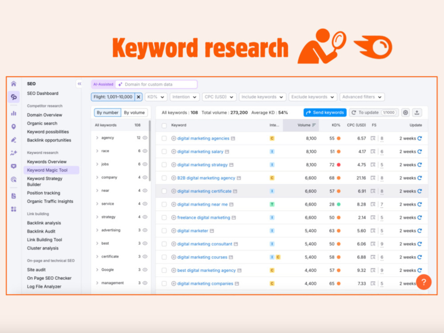Image resolution: width=444 pixels, height=333 pixels.
Task: Check the select-all keywords checkbox
Action: click(164, 126)
